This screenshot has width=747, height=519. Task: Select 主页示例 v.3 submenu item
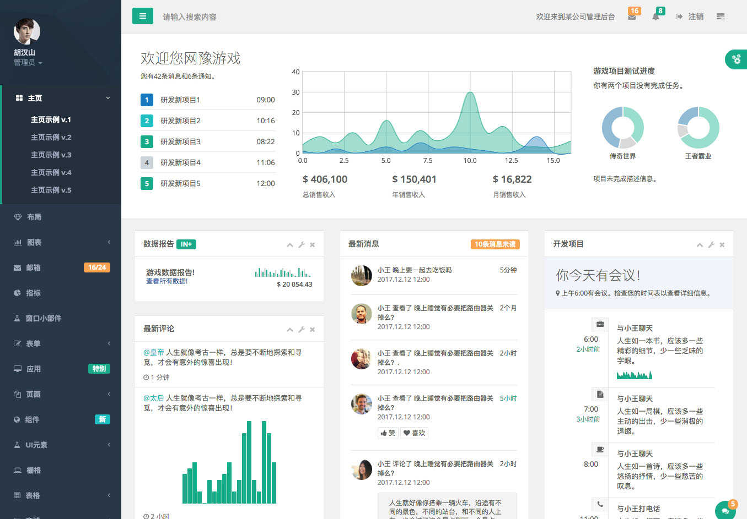coord(51,155)
